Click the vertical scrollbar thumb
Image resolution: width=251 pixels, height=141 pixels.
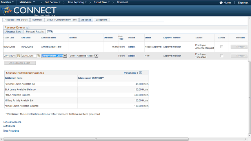pos(249,98)
